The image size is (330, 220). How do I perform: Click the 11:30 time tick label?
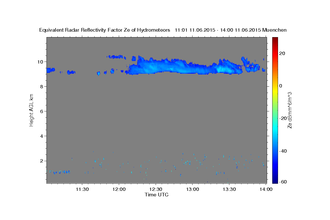click(x=82, y=189)
